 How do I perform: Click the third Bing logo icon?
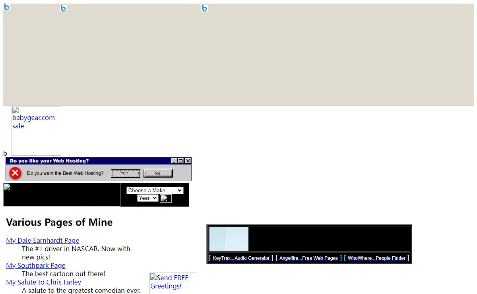[x=205, y=8]
